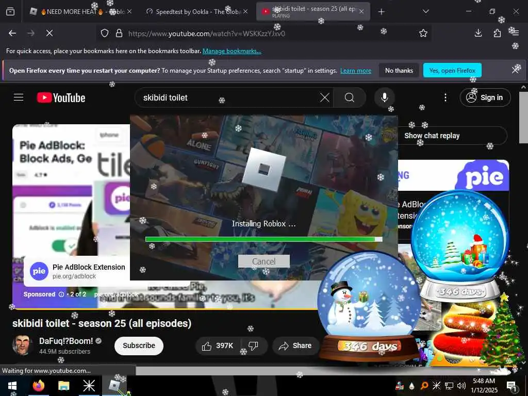Open ad info icon next to Sponsored
This screenshot has width=528, height=396.
pyautogui.click(x=61, y=294)
